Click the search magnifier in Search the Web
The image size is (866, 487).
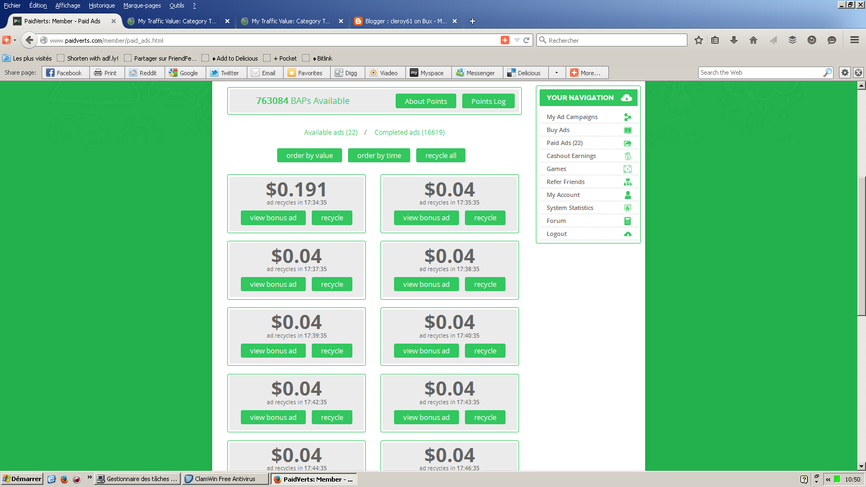tap(828, 73)
